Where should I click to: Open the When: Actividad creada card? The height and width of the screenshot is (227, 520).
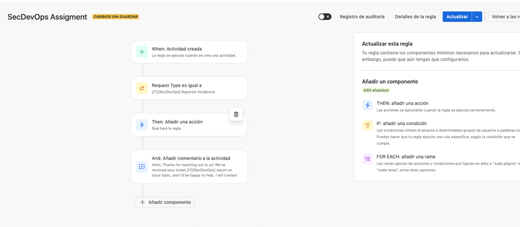(189, 52)
